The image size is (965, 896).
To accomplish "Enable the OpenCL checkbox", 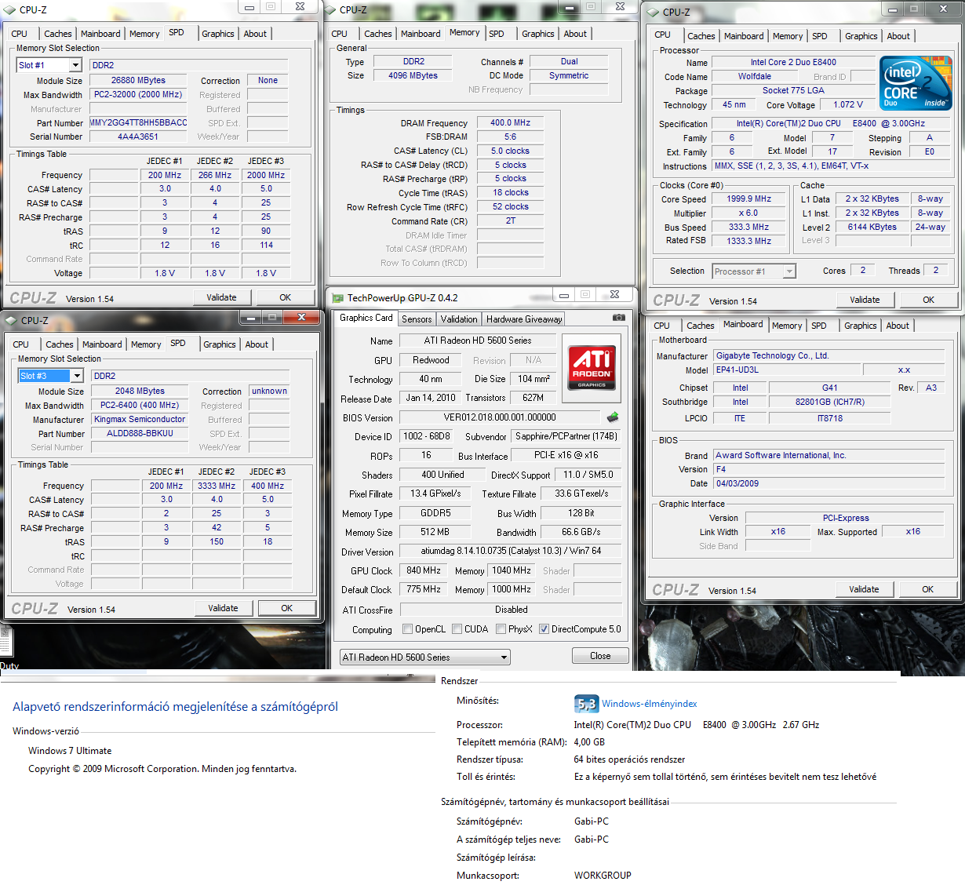I will click(x=407, y=629).
